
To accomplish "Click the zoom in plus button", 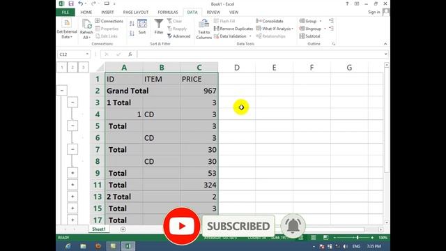I will point(372,238).
